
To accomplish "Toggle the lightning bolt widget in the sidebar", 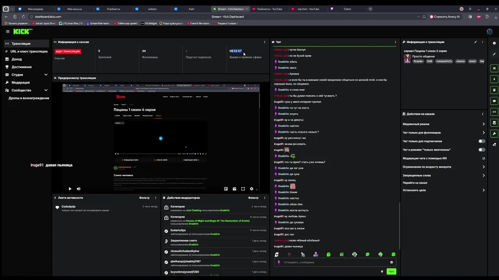I will click(x=494, y=79).
